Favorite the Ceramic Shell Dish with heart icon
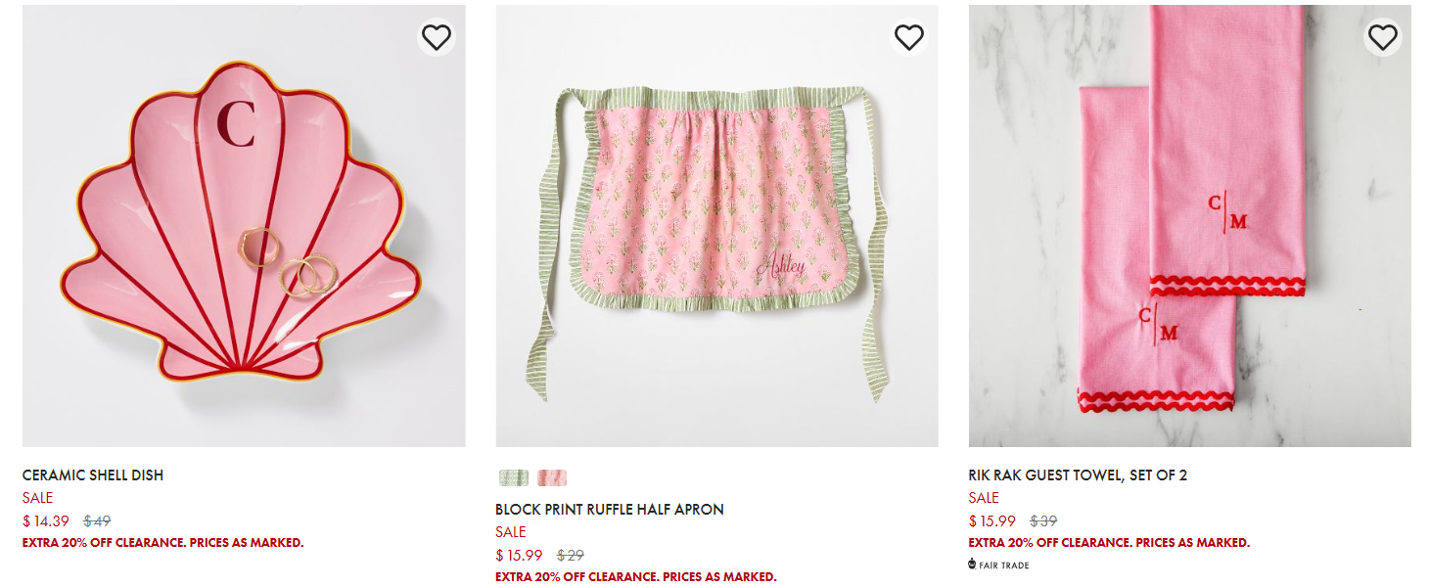 point(437,37)
